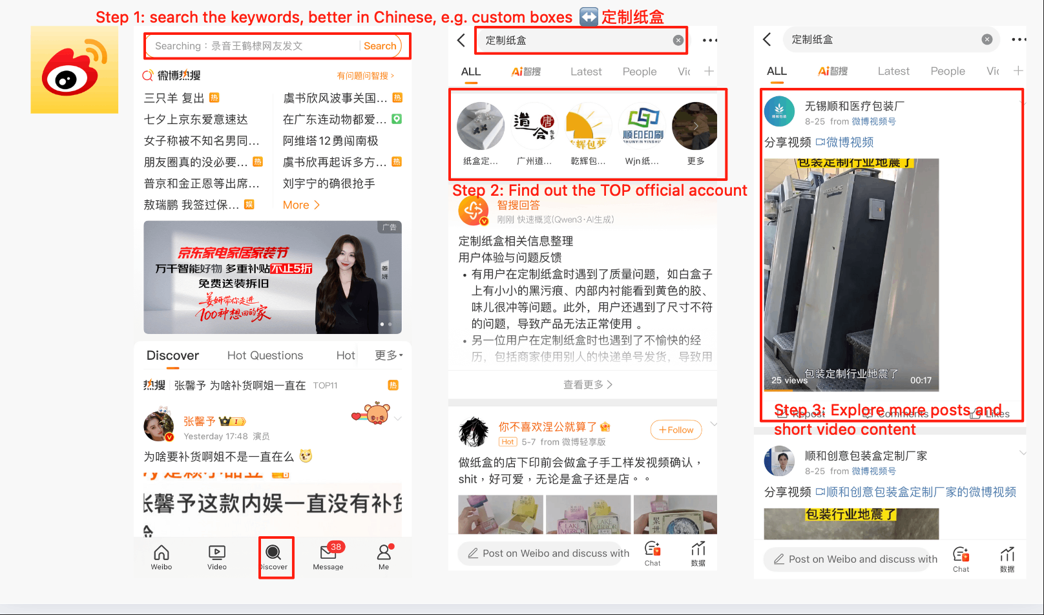Open first box photo in middle post
This screenshot has width=1044, height=615.
pos(501,515)
